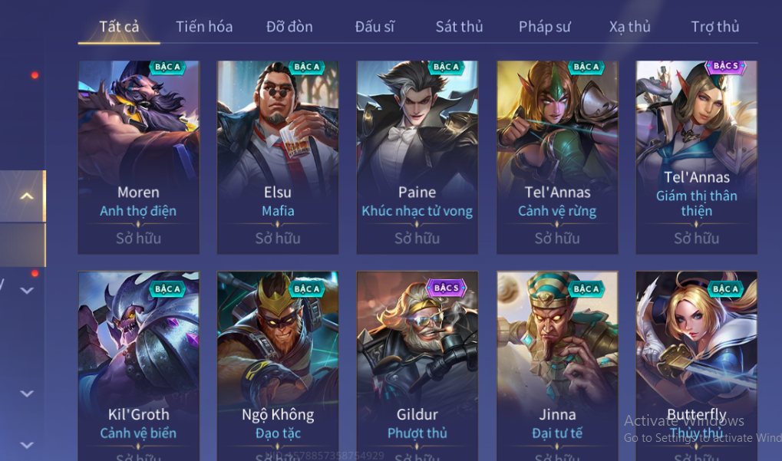Click the BẬC A badge on Paine card

[x=446, y=67]
